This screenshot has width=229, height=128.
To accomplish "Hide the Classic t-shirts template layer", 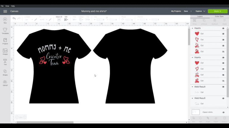I will point(223,112).
